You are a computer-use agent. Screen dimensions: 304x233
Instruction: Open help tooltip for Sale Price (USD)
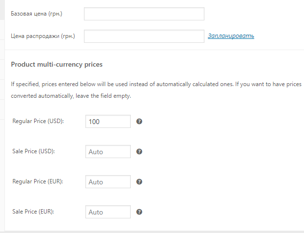pos(139,151)
